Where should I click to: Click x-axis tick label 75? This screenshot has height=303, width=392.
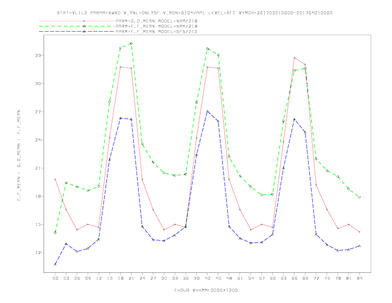click(327, 278)
